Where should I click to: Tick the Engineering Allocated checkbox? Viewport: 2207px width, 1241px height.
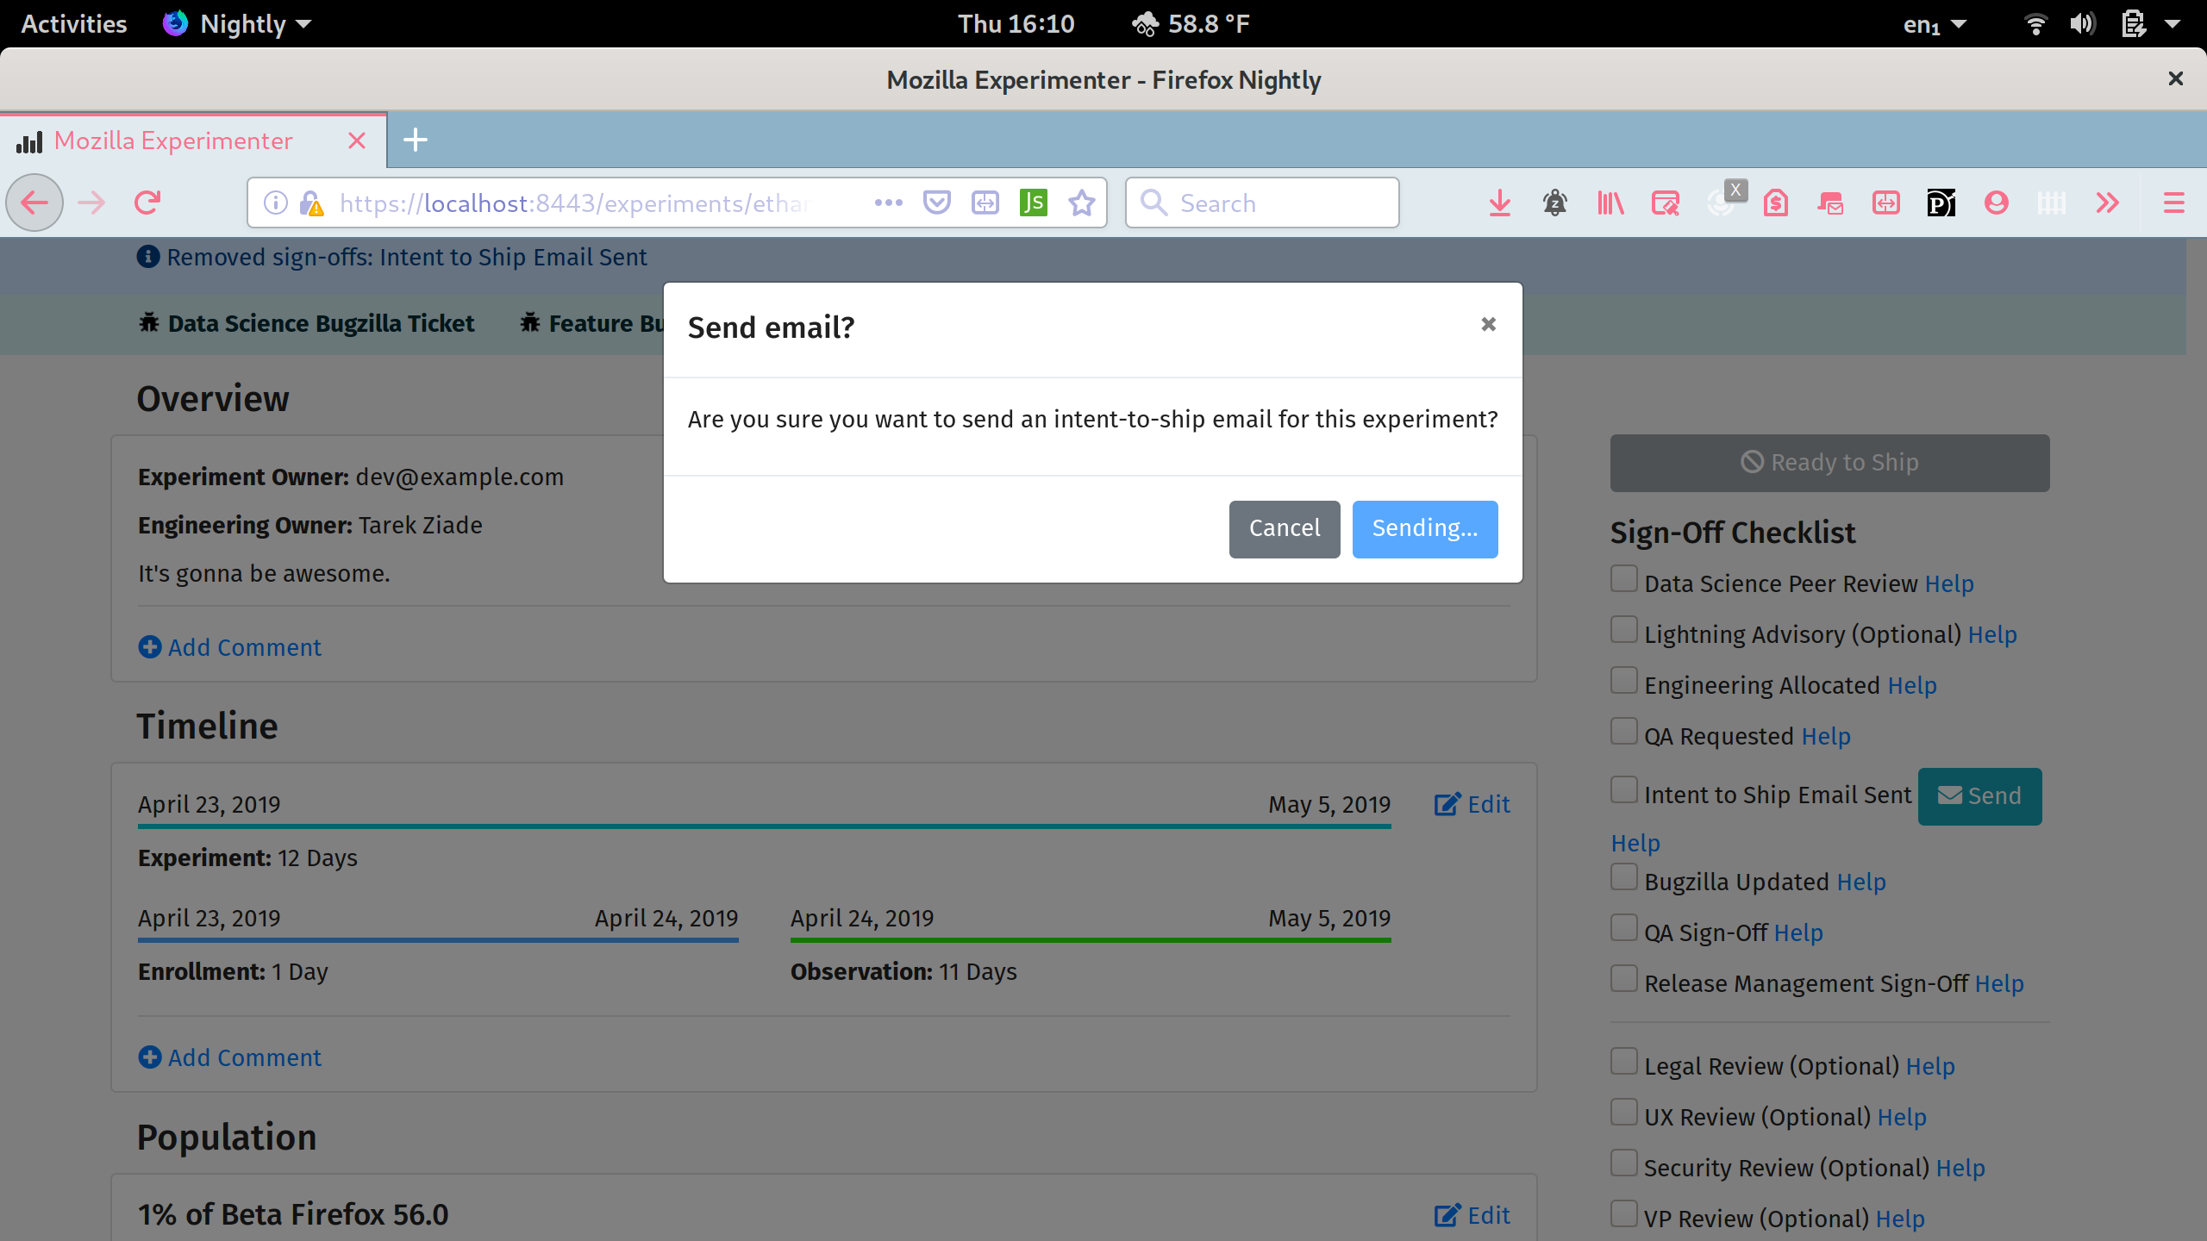click(1624, 681)
